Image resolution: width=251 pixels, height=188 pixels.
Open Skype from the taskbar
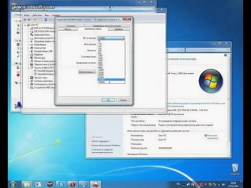point(61,184)
